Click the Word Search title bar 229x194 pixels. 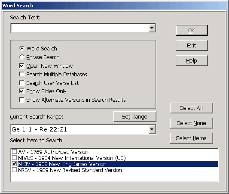[x=114, y=6]
